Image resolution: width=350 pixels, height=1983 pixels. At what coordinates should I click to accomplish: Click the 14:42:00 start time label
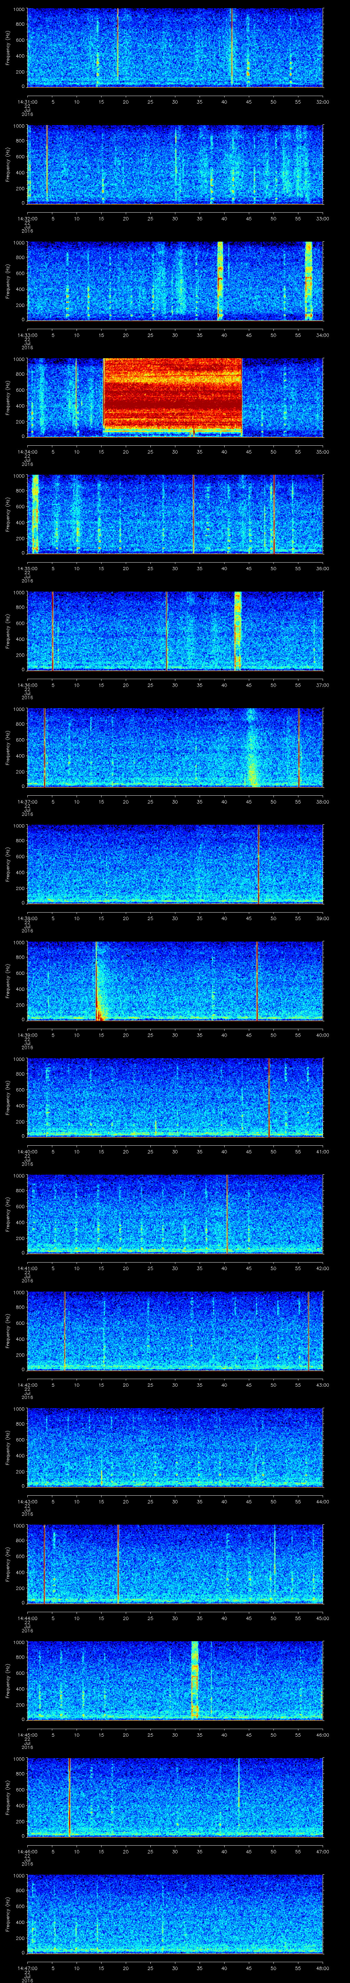27,1385
